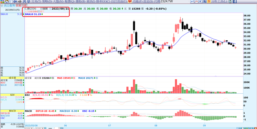Open 大盤(M) menu
257x129 pixels.
click(58, 1)
